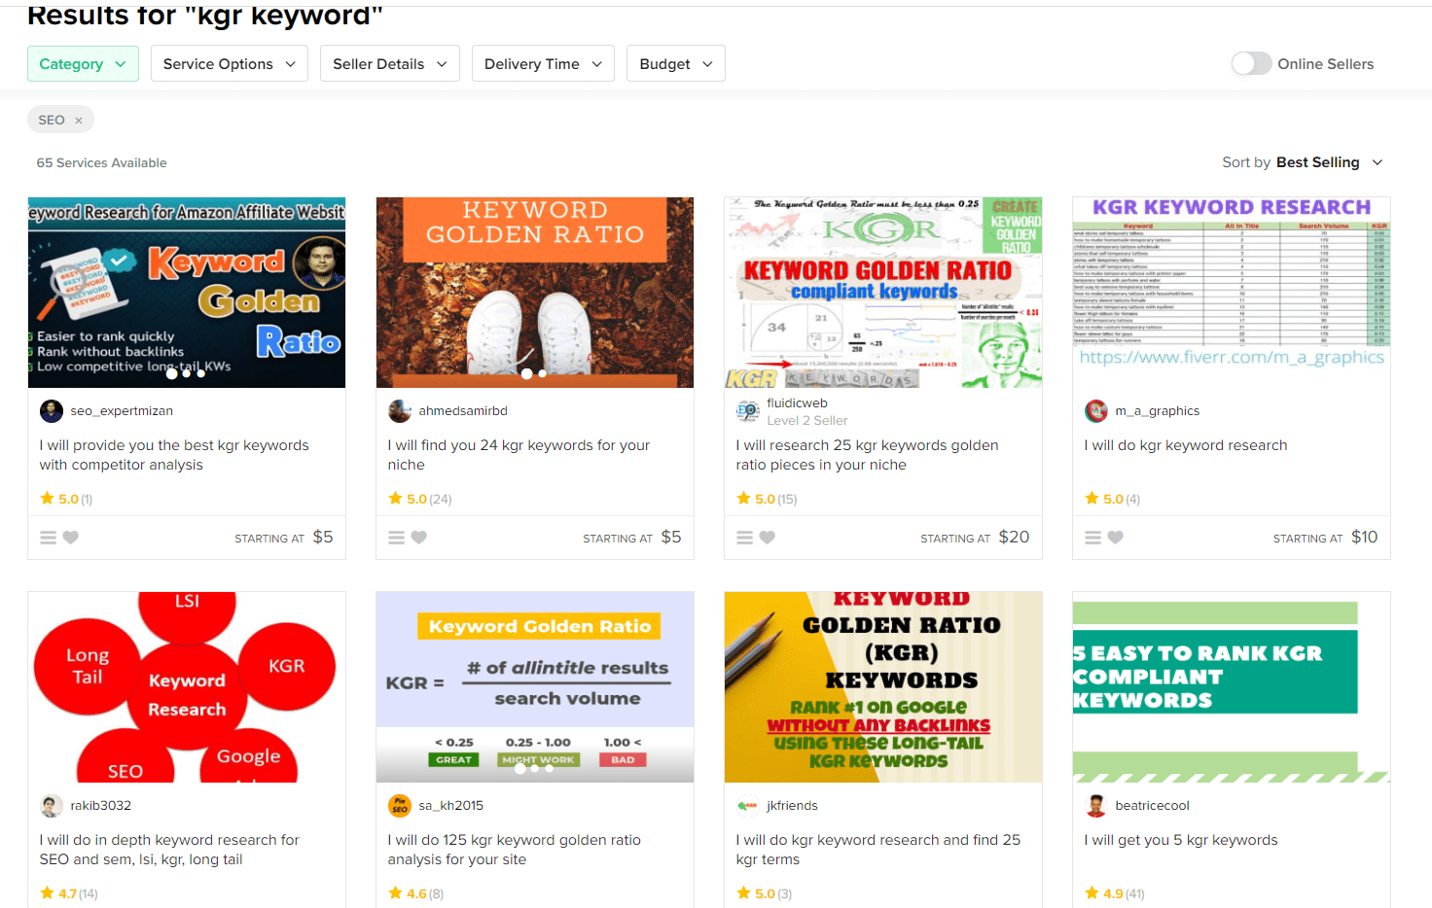Open seller name sa_kh2015

(x=451, y=806)
